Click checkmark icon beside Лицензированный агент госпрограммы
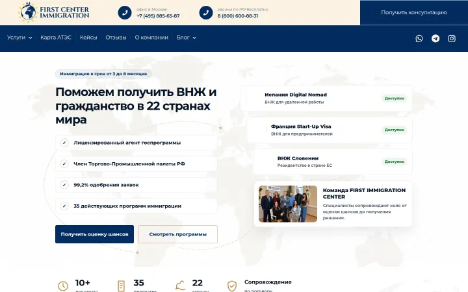This screenshot has width=468, height=292. 64,143
